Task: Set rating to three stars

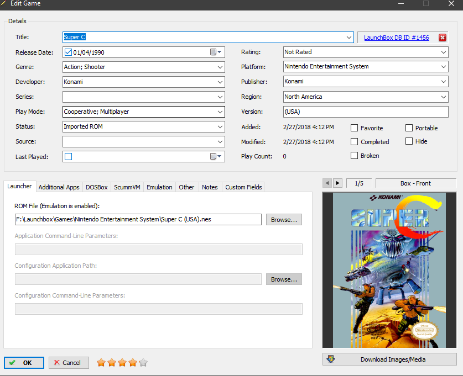Action: click(122, 362)
